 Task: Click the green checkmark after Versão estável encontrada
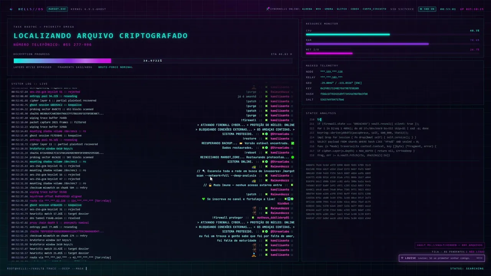tap(293, 143)
